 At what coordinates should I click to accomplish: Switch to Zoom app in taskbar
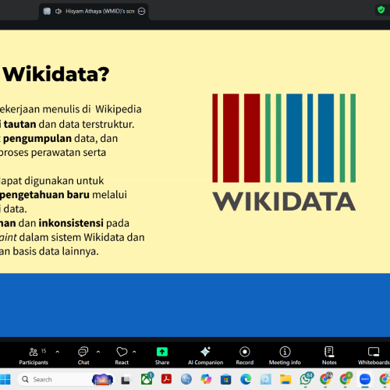365,379
